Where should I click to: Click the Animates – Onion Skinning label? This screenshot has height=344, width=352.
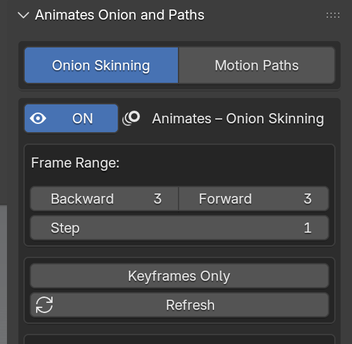click(x=238, y=118)
